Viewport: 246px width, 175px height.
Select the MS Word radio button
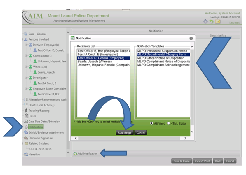pos(151,123)
